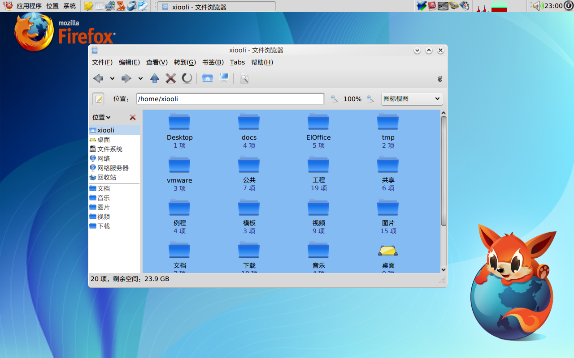Viewport: 574px width, 358px height.
Task: Click the xiooli - 文件浏览器 taskbar button
Action: (217, 7)
